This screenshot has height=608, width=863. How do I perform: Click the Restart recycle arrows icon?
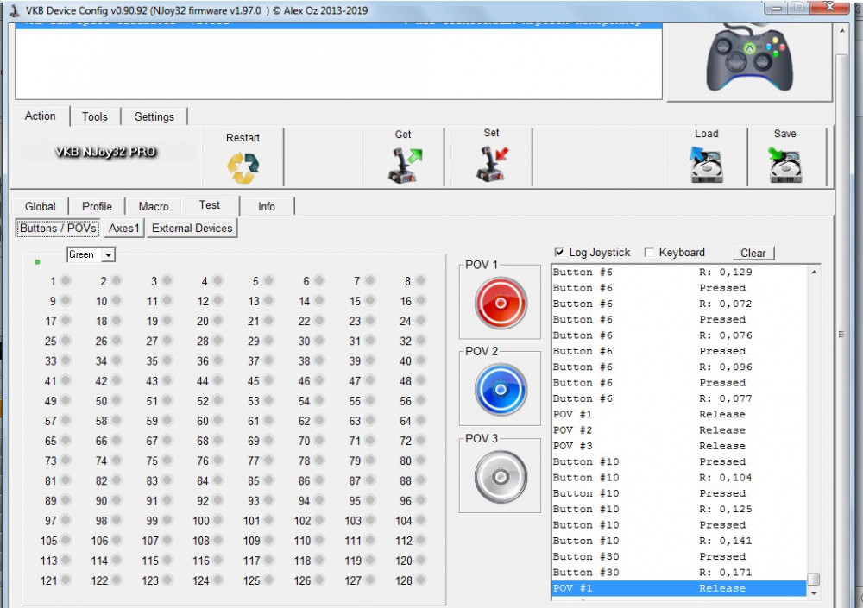(x=243, y=167)
